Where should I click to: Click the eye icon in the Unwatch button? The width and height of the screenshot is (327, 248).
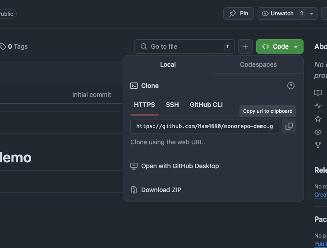tap(265, 14)
